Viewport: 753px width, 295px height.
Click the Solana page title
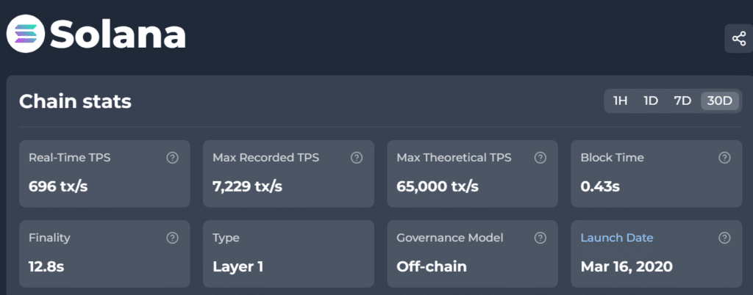click(118, 35)
